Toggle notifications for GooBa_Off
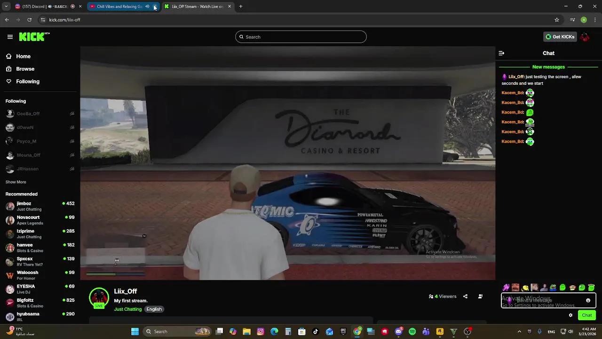Image resolution: width=602 pixels, height=339 pixels. (72, 113)
